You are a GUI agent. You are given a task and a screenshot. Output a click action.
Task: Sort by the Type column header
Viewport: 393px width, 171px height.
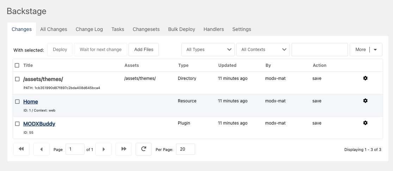tap(183, 65)
